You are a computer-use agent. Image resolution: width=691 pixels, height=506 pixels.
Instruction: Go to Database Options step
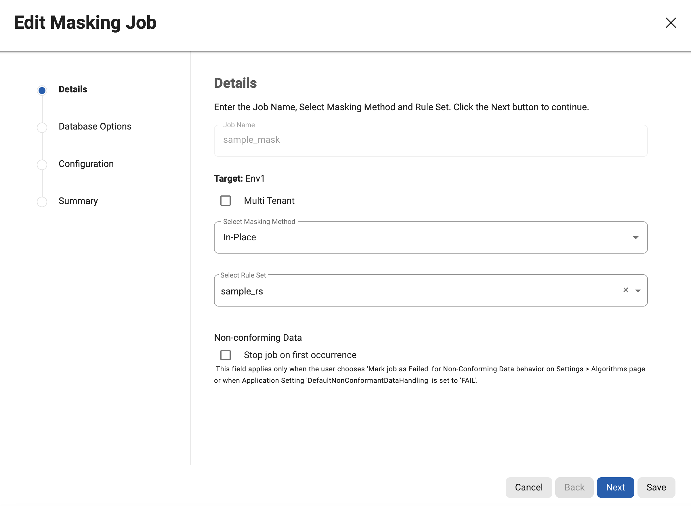[x=95, y=127]
